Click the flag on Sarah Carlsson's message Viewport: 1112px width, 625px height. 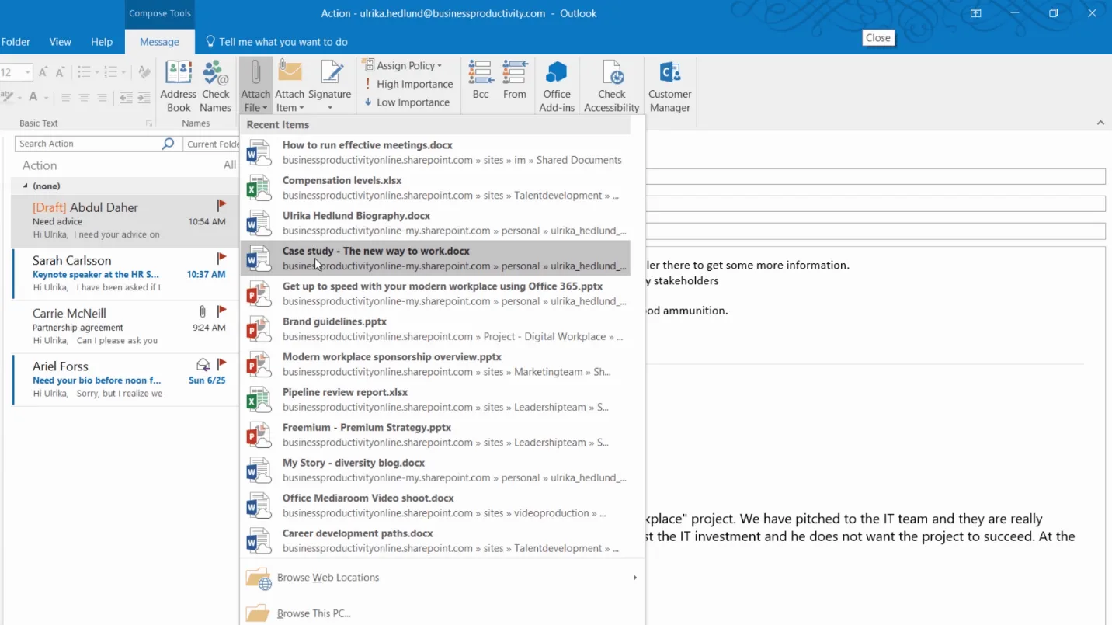coord(221,259)
